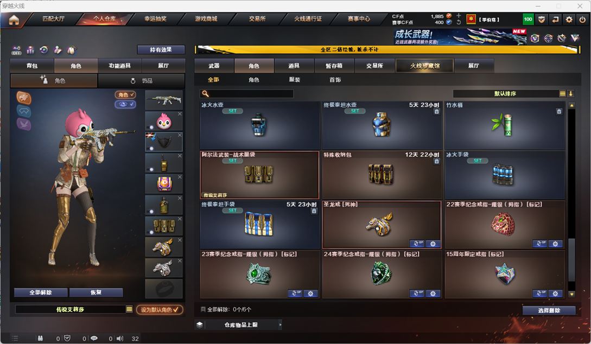Switch to the 火线珍藏馆 tab
Image resolution: width=591 pixels, height=344 pixels.
425,66
